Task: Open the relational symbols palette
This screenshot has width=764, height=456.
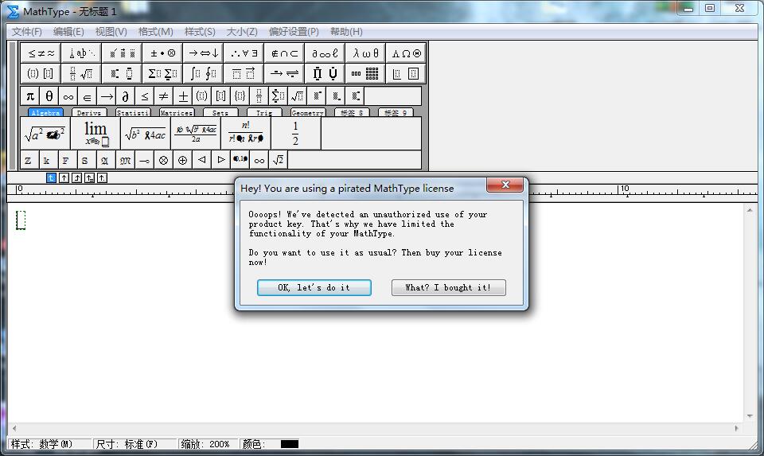Action: pos(41,53)
